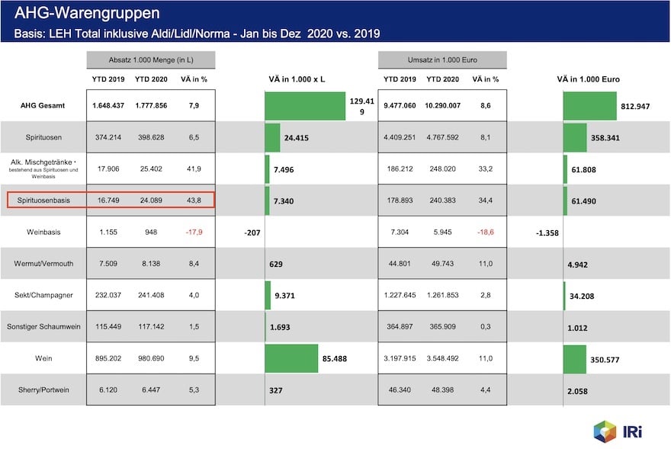
Task: Click the Absatz 1.000 Menge header
Action: coord(150,60)
